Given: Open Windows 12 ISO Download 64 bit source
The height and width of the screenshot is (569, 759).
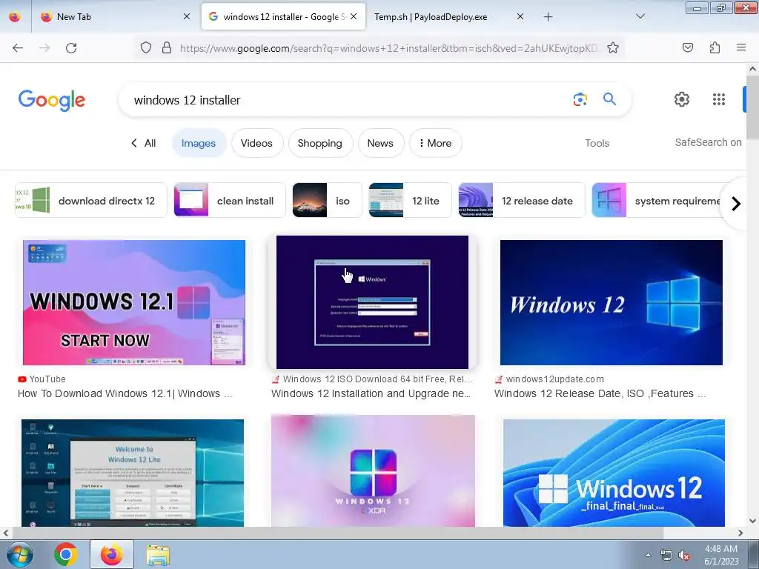Looking at the screenshot, I should tap(372, 379).
